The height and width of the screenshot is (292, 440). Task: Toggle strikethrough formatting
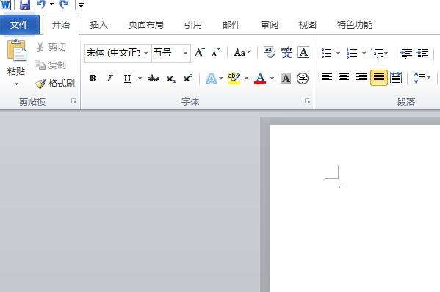click(154, 79)
